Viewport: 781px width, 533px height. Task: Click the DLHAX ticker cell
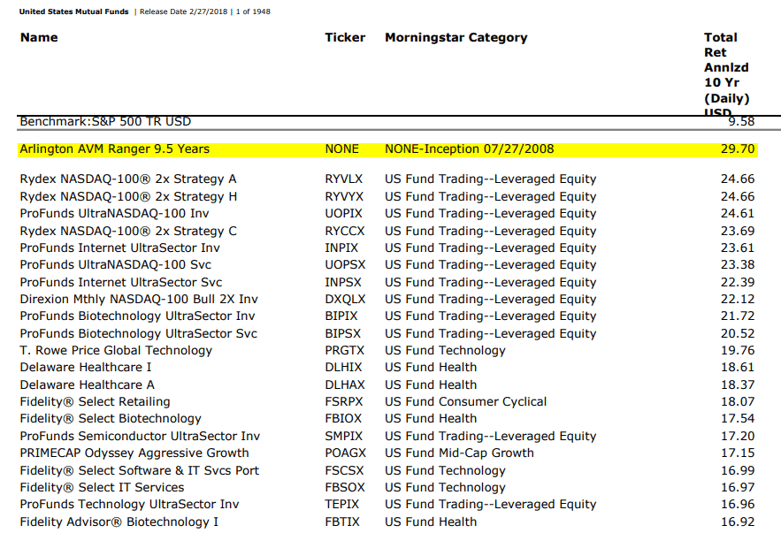[344, 385]
